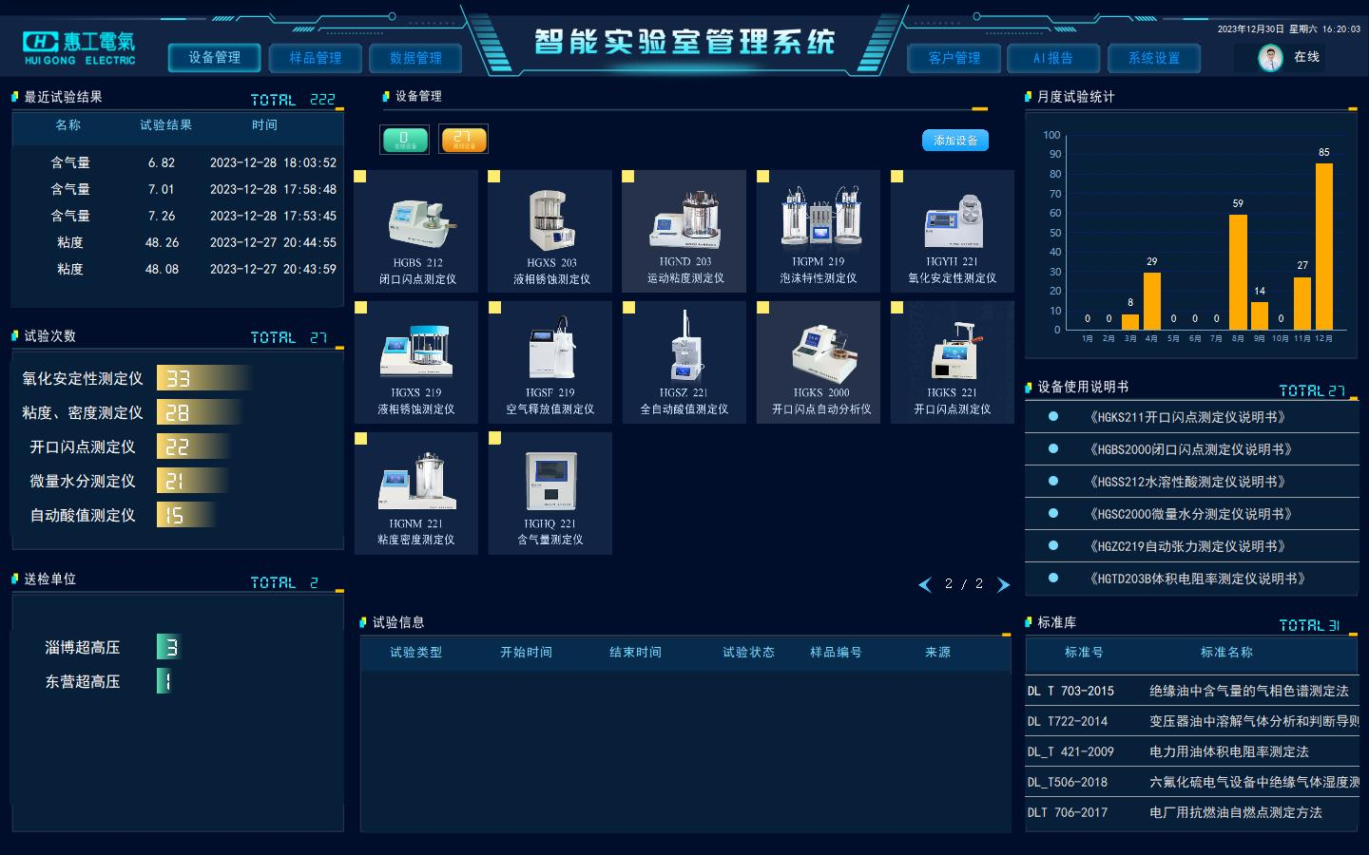Click the 添加设备 button
Screen dimensions: 1369x855
955,141
